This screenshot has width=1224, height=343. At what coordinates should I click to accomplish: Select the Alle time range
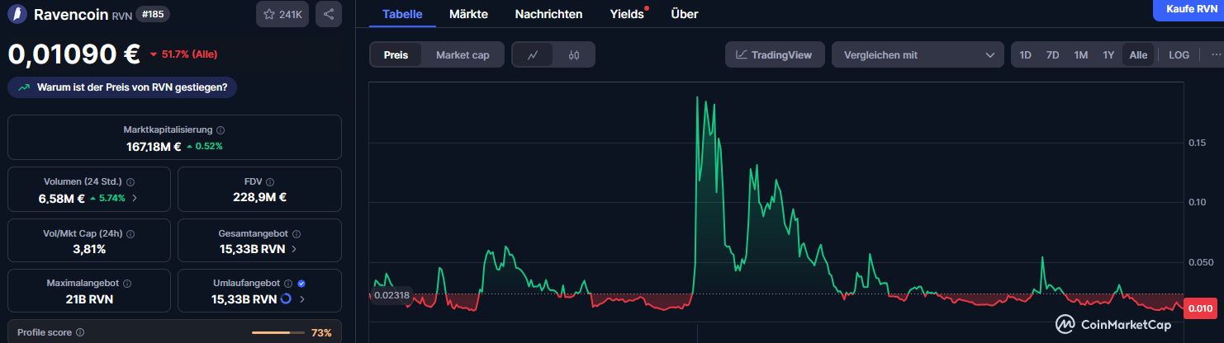1138,55
